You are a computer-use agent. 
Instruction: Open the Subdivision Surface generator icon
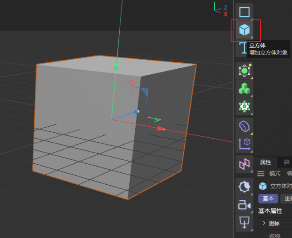coord(244,70)
